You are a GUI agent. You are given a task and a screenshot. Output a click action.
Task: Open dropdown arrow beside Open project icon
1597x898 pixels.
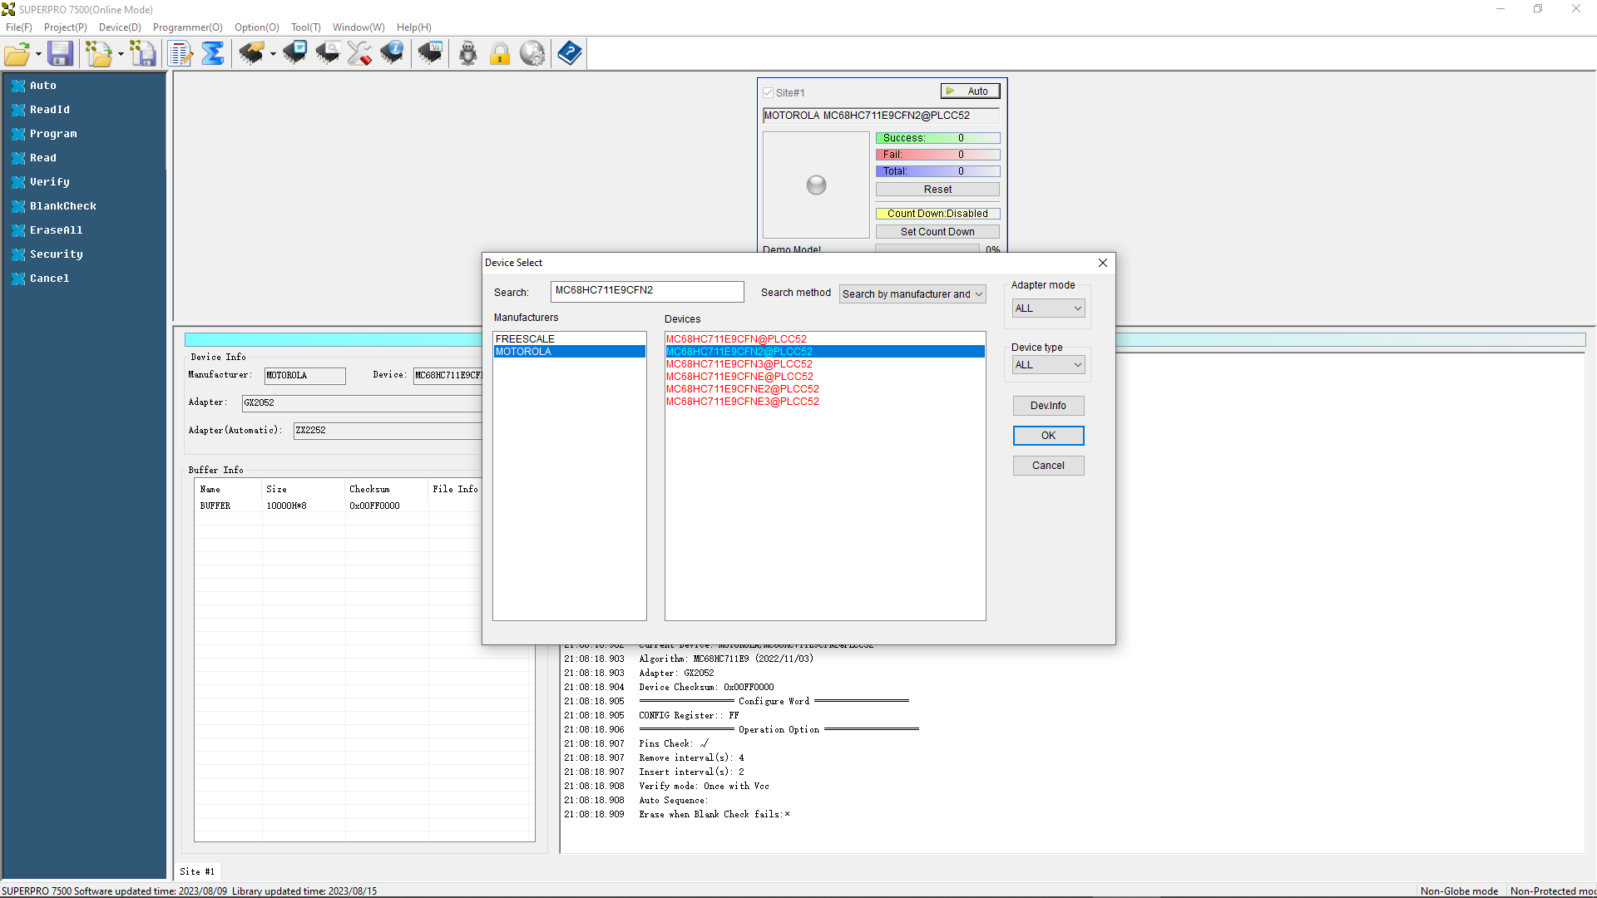[121, 55]
